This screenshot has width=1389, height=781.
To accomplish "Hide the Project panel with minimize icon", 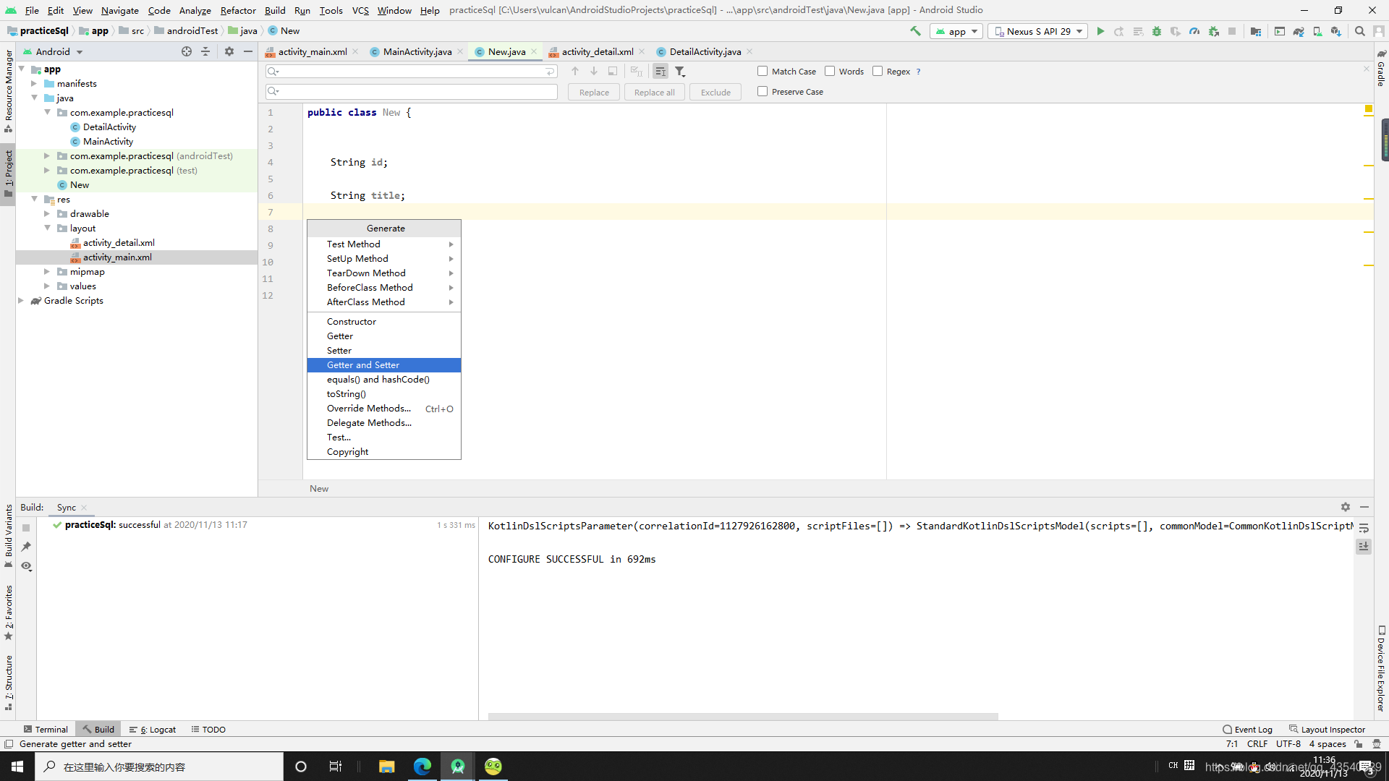I will pyautogui.click(x=248, y=51).
